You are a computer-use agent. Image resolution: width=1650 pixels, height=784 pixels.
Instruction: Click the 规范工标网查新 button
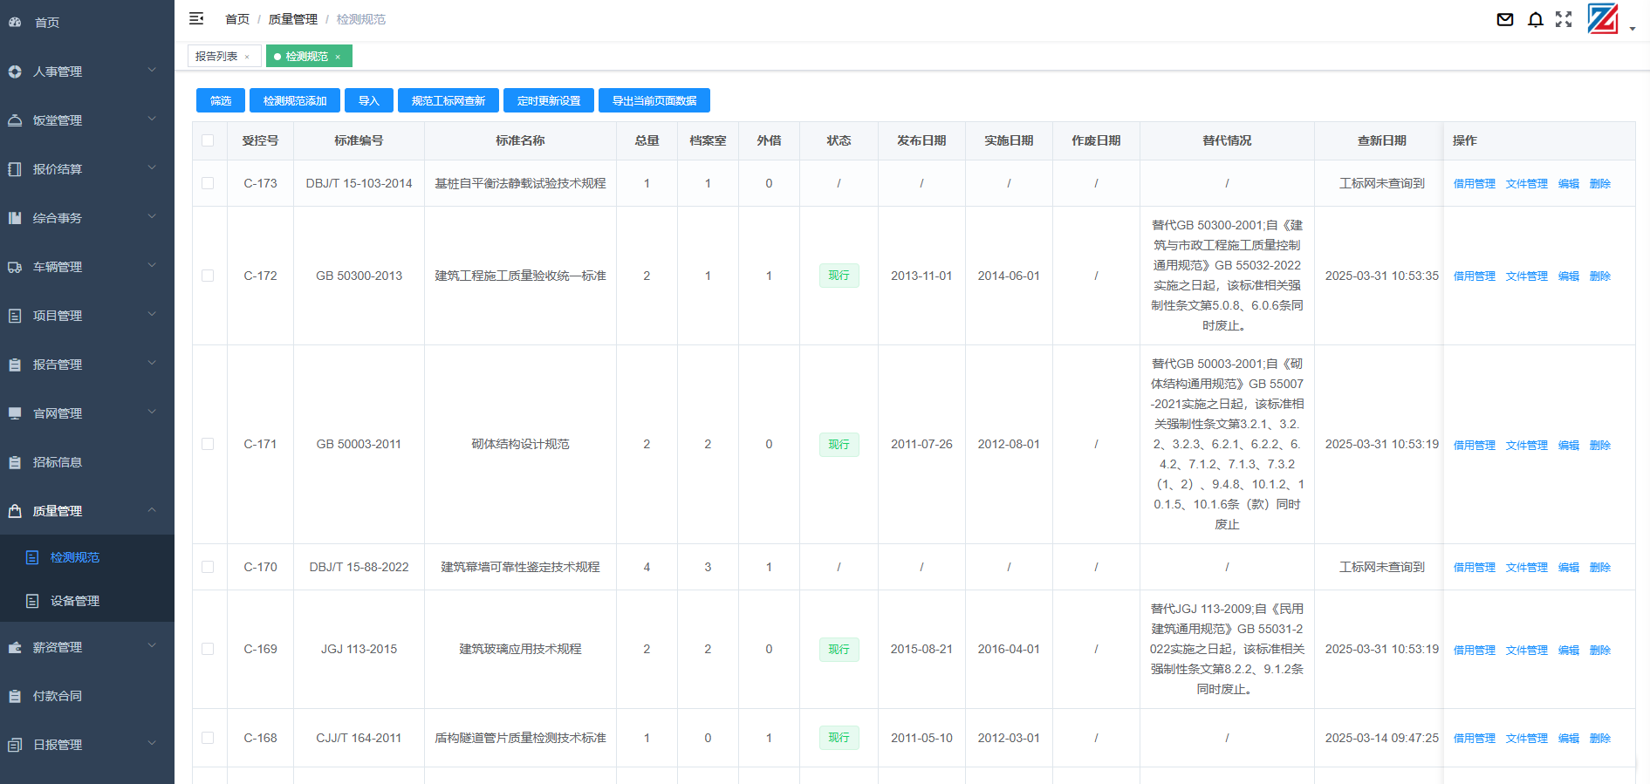[448, 101]
